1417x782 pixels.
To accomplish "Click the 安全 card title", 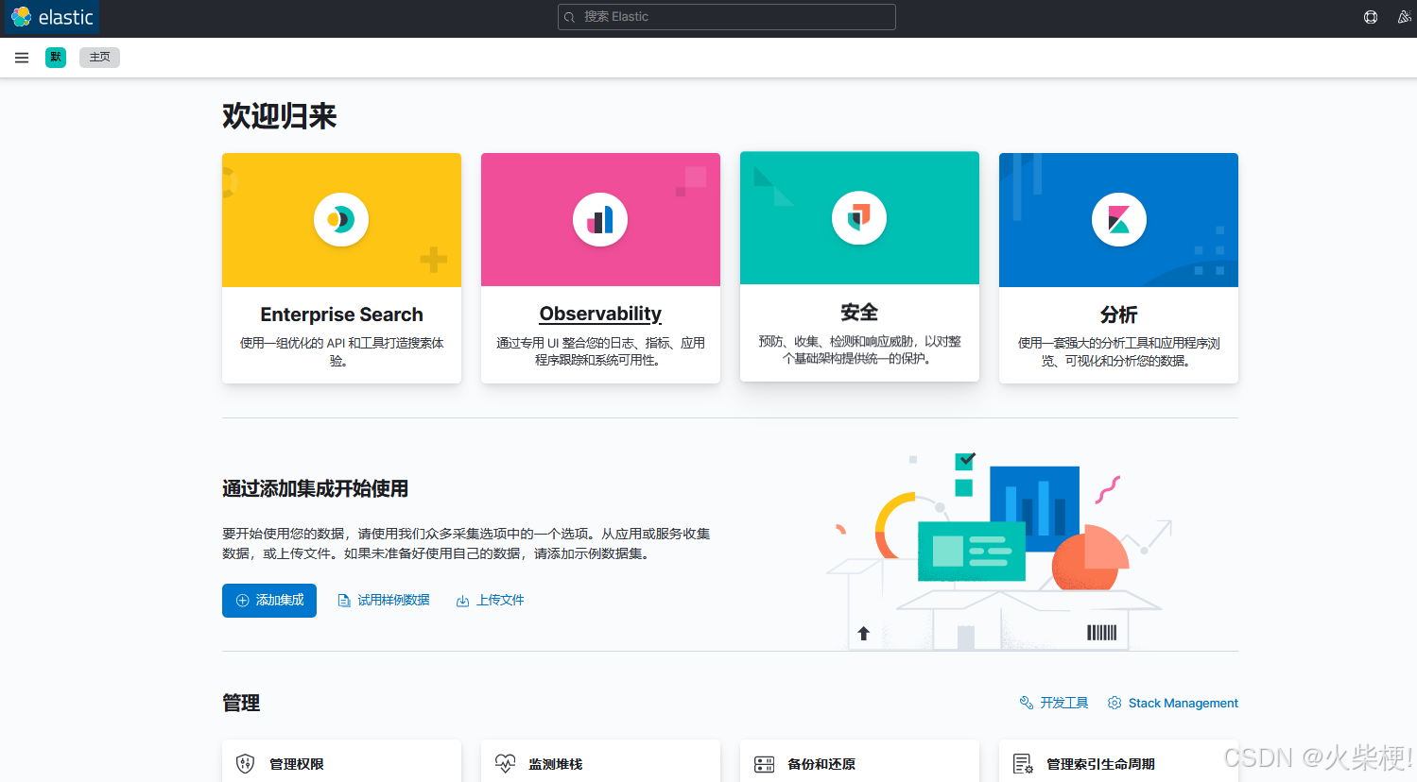I will pos(859,313).
